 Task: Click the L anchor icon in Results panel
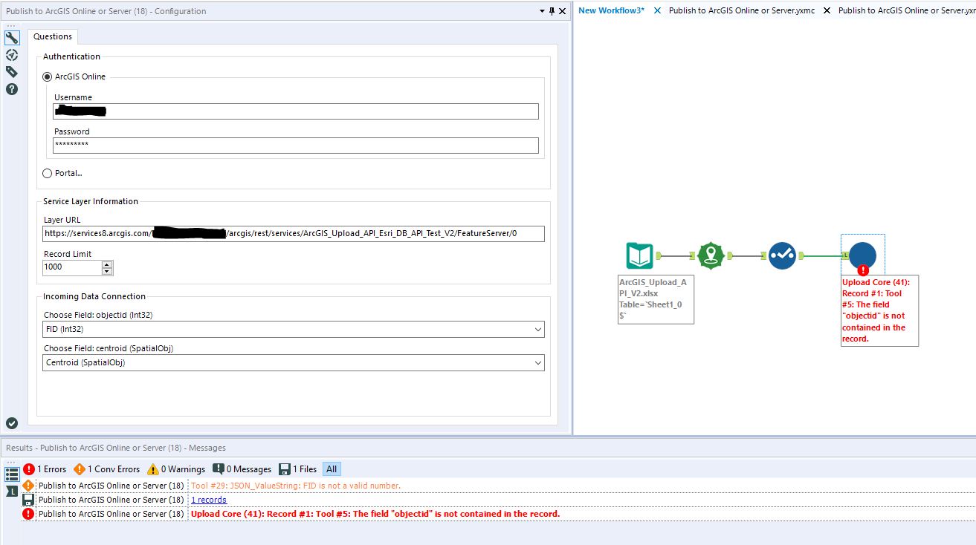[x=12, y=491]
